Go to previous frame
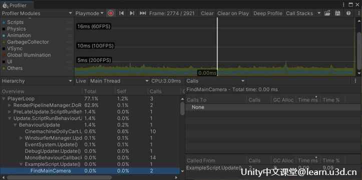Screen dimensions: 362x180 tap(122, 13)
